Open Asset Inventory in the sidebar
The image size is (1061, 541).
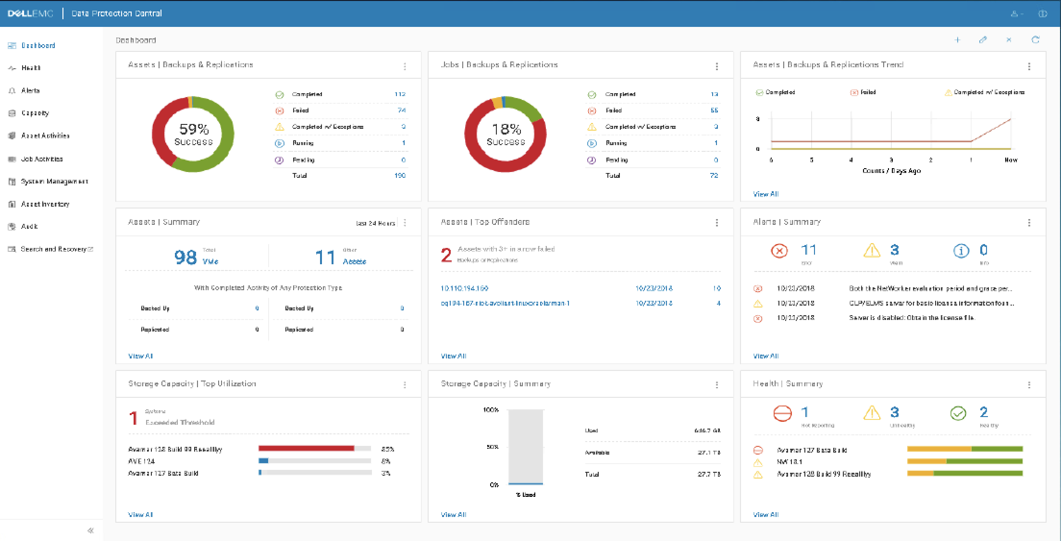click(39, 204)
